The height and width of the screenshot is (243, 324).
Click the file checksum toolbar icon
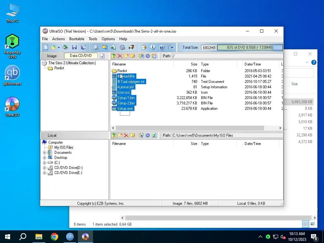(x=144, y=47)
